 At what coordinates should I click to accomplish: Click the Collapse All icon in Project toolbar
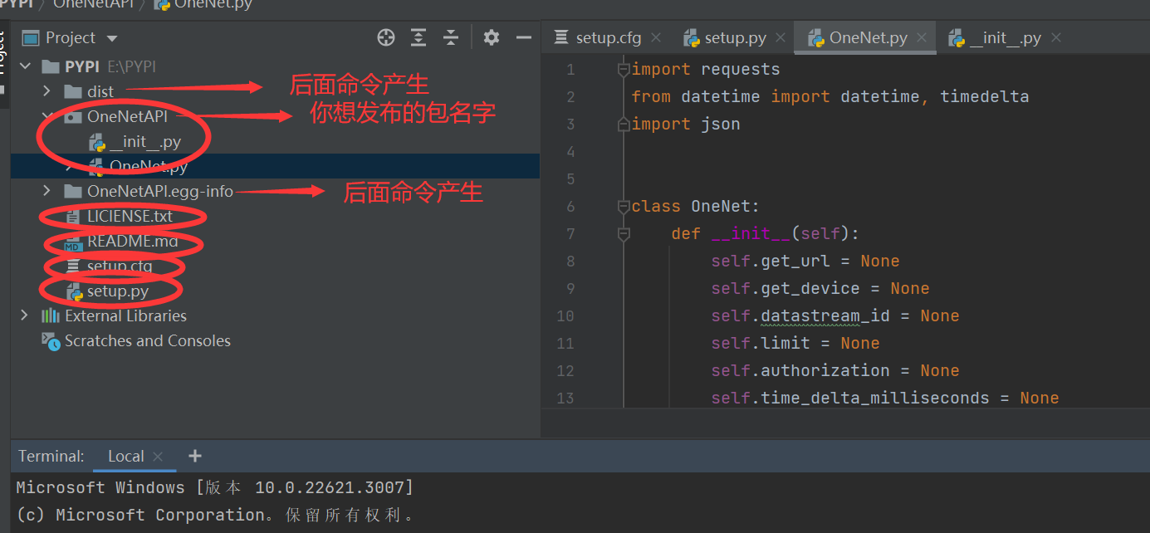[451, 37]
